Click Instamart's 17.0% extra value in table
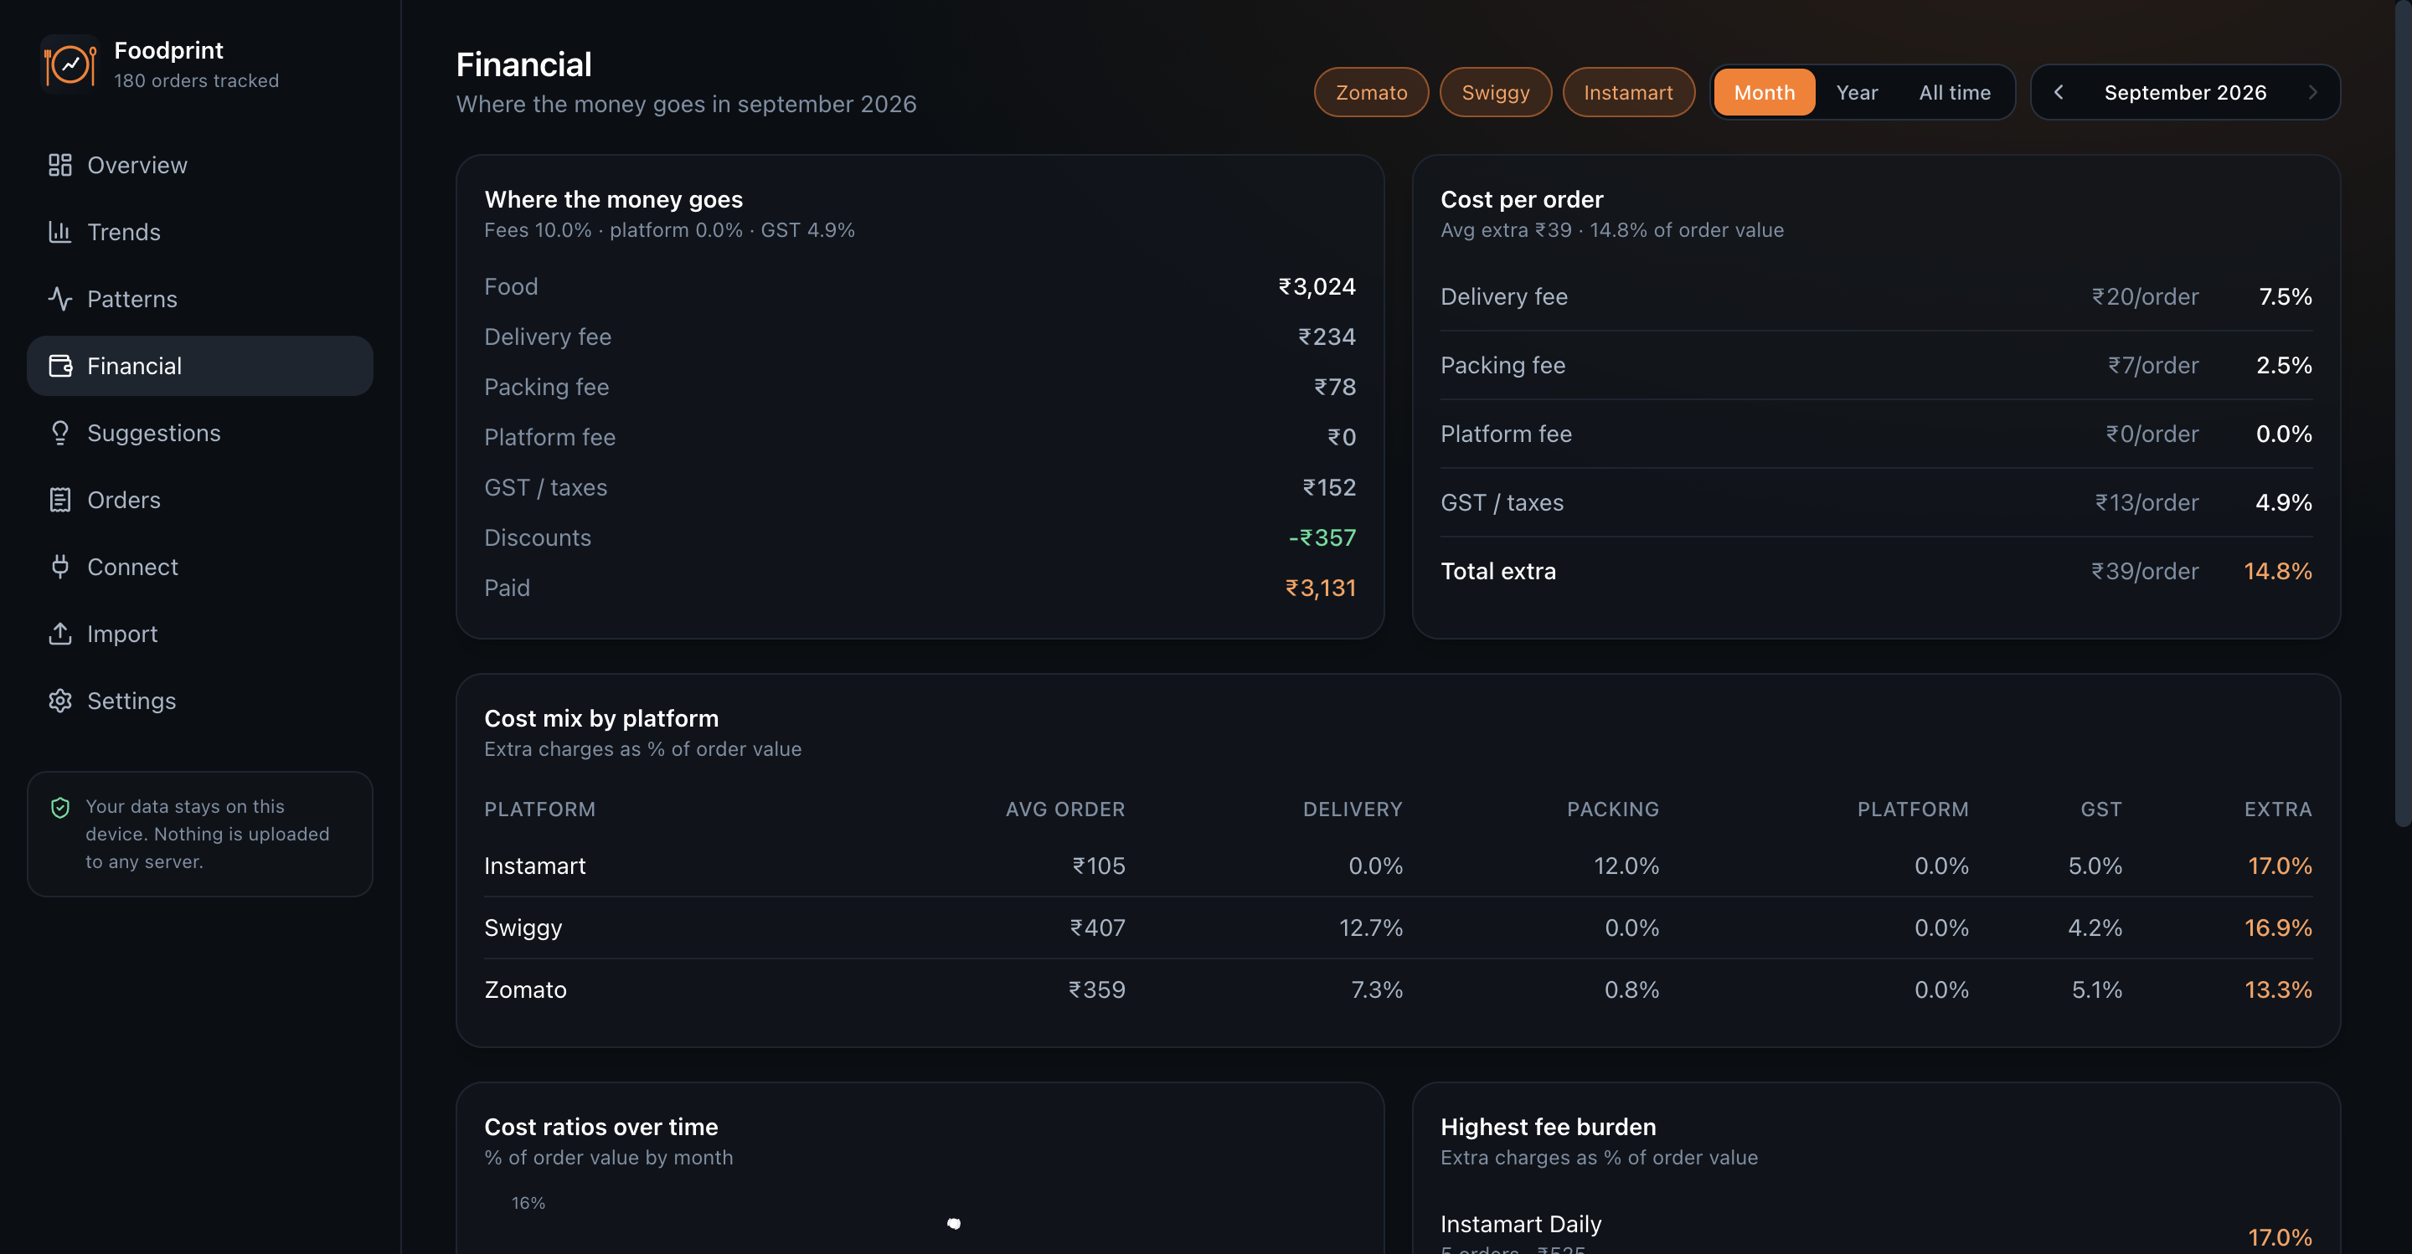 [x=2279, y=866]
